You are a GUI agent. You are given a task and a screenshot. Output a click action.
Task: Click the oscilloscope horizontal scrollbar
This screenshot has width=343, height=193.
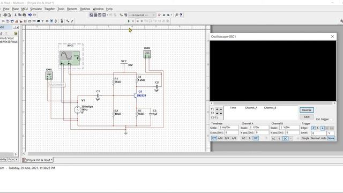coord(273,103)
